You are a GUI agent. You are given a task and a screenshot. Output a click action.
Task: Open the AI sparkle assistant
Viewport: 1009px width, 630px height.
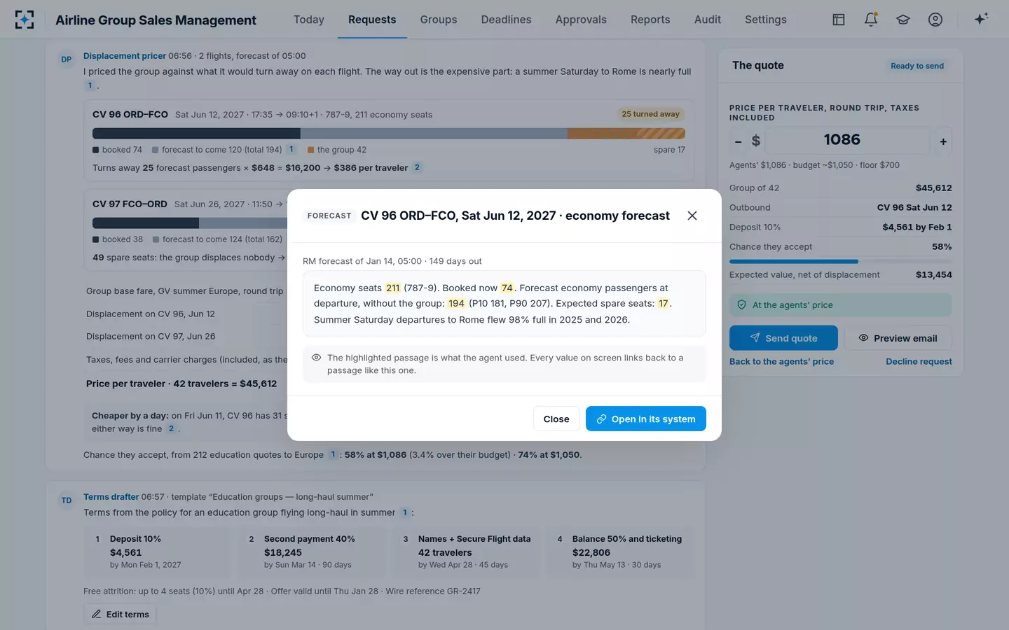[x=981, y=19]
